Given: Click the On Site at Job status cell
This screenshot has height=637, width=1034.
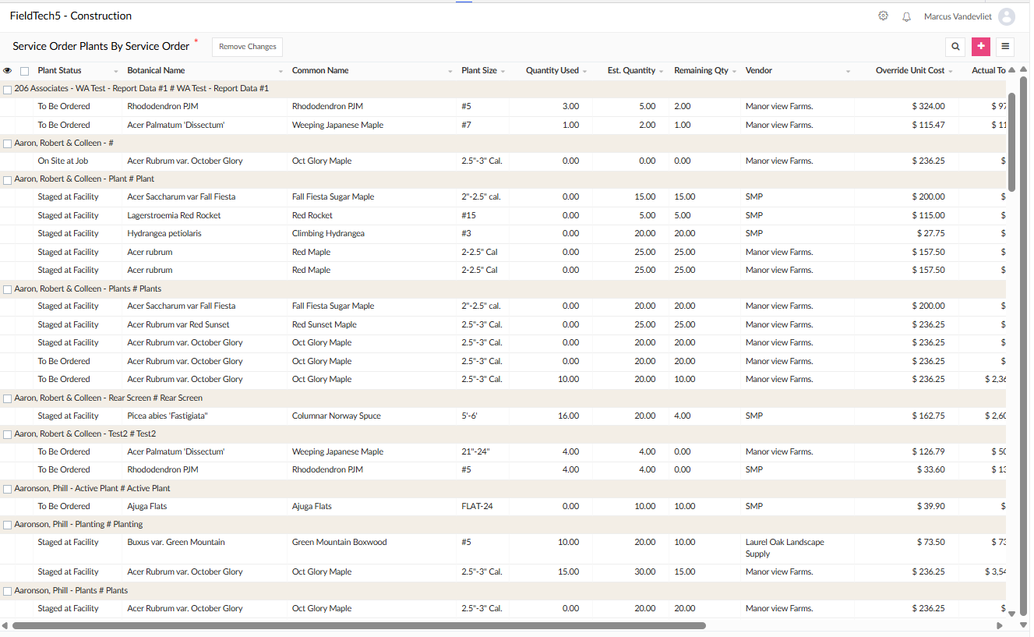Looking at the screenshot, I should point(63,161).
